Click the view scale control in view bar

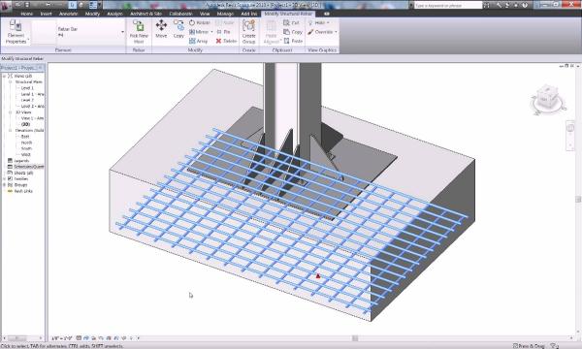[62, 338]
